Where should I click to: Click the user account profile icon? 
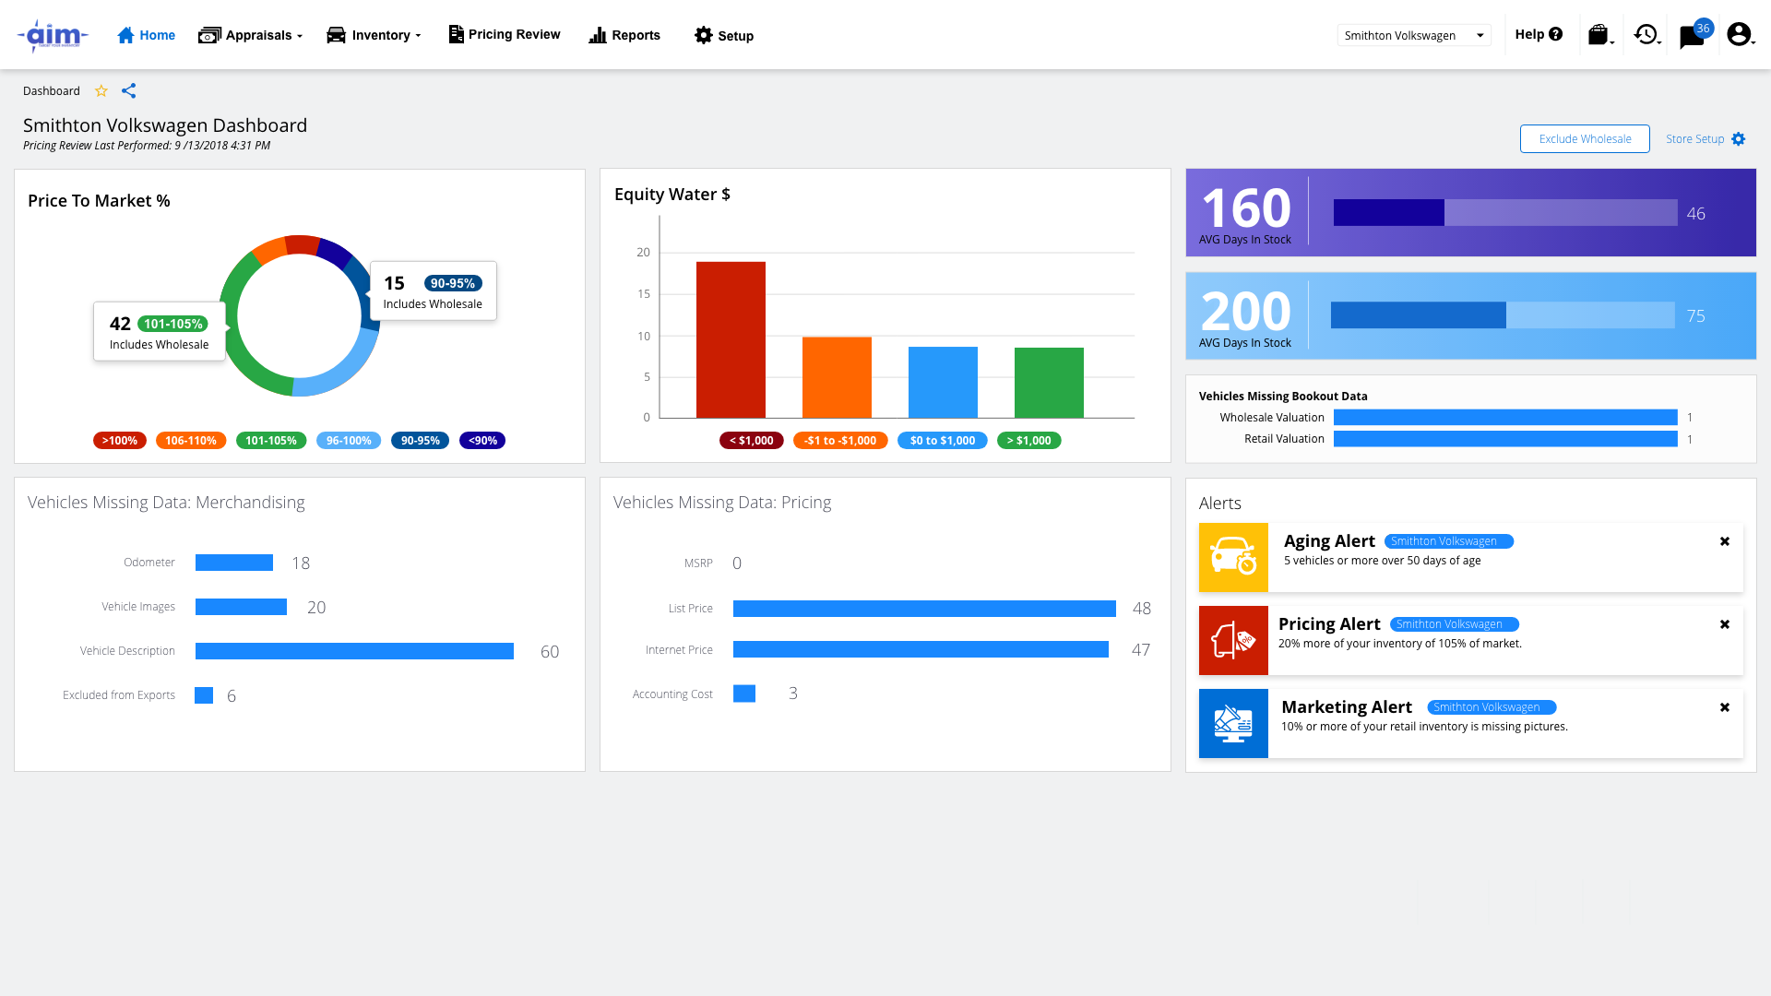[x=1739, y=35]
